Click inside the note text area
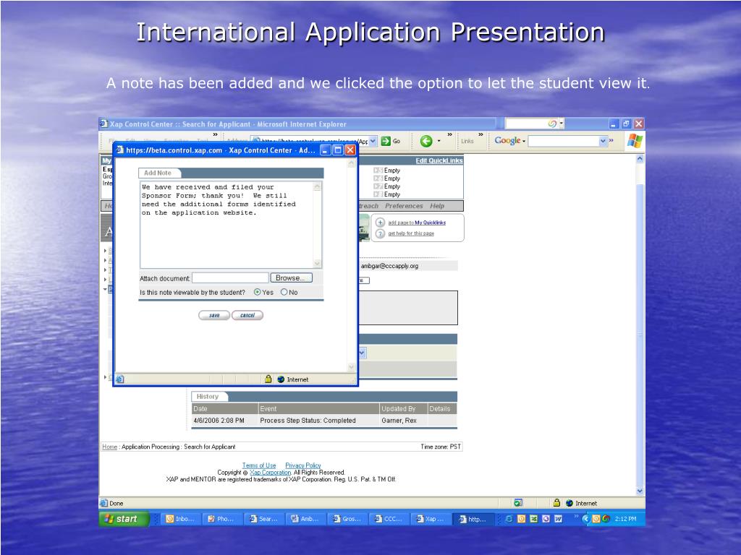The height and width of the screenshot is (555, 741). point(226,225)
